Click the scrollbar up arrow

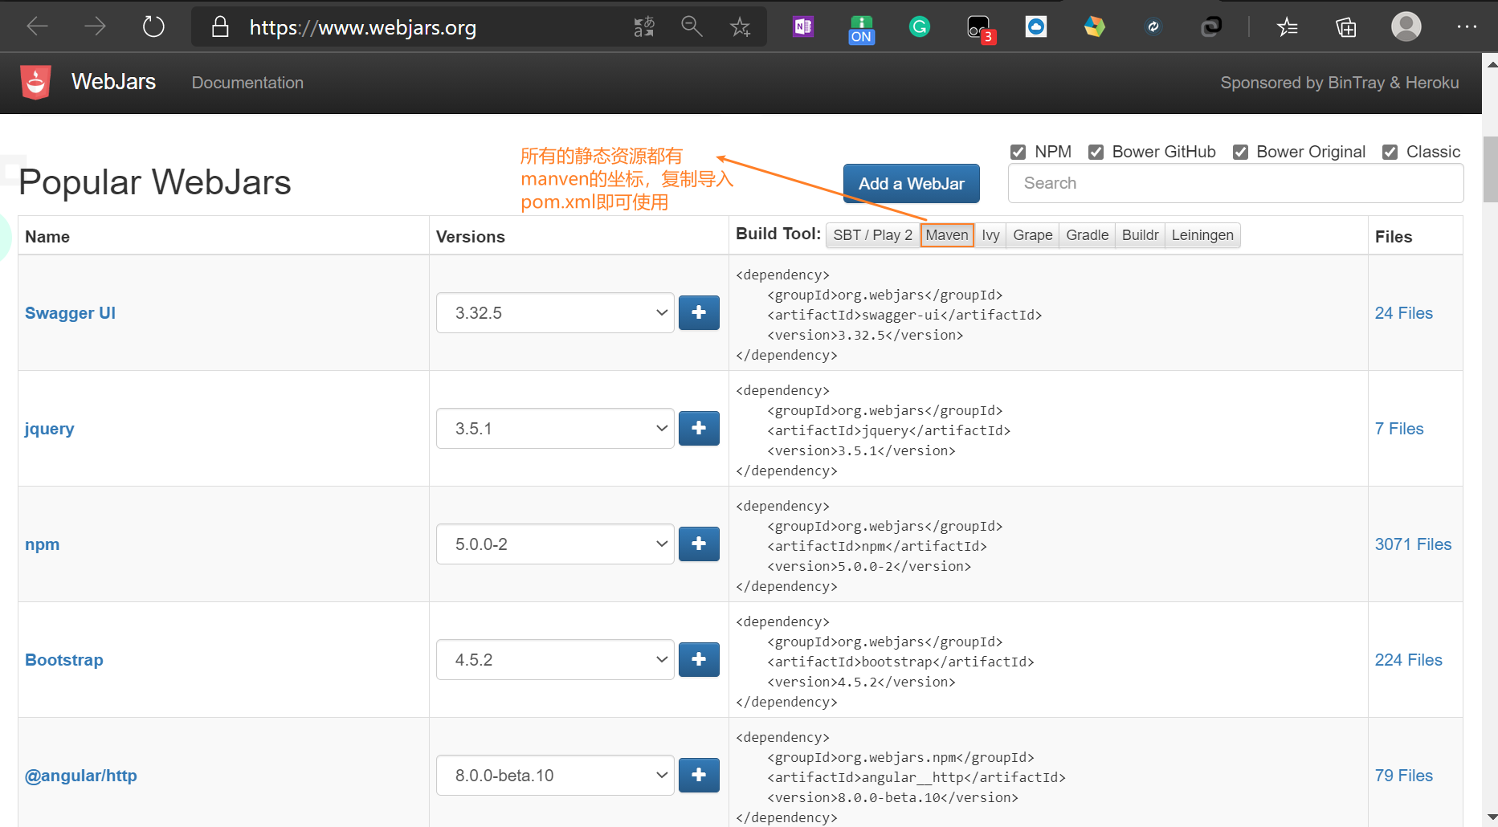[1492, 63]
